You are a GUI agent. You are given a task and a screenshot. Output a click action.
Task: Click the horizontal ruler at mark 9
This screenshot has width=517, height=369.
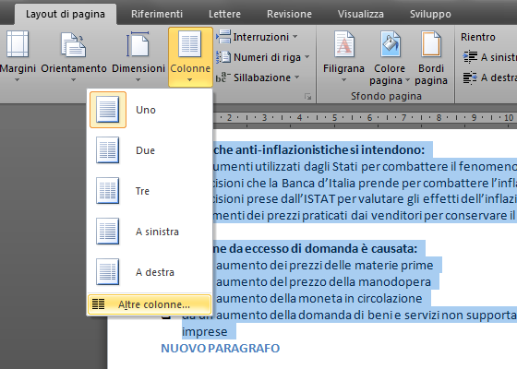pyautogui.click(x=474, y=117)
